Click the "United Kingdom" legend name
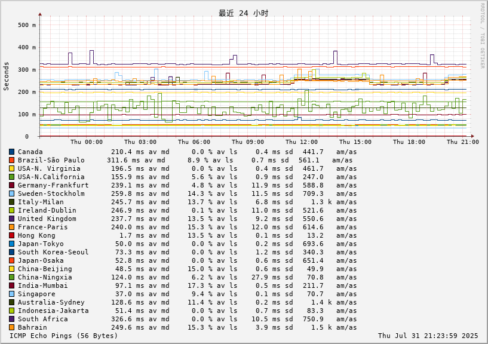The height and width of the screenshot is (344, 488). coord(47,219)
